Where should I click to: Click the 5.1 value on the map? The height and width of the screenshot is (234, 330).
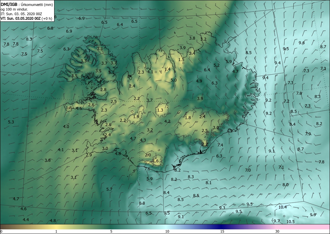point(111,72)
